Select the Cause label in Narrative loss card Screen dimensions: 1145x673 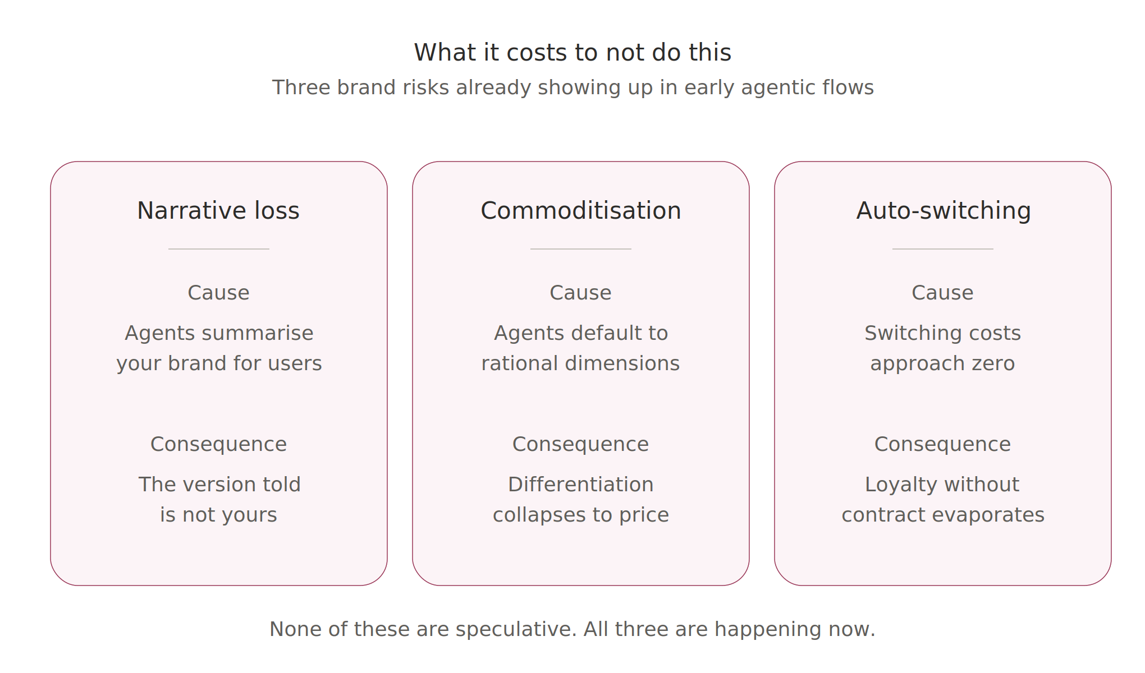[218, 293]
